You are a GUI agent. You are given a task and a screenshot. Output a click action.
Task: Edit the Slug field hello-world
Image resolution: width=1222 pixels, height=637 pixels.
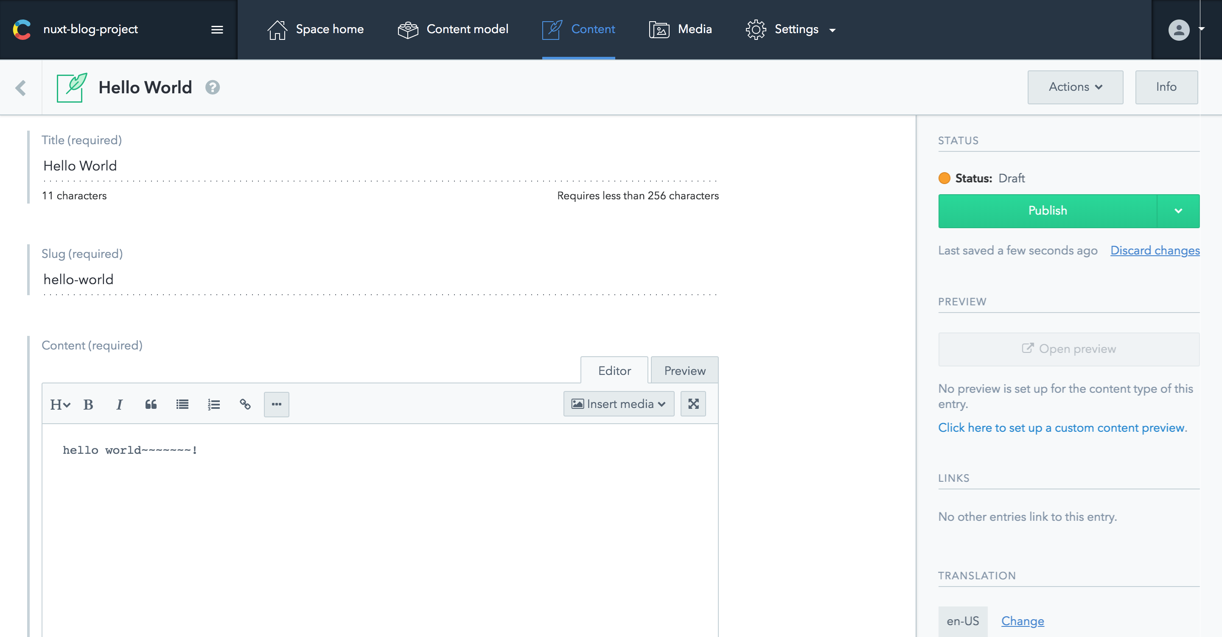point(380,279)
